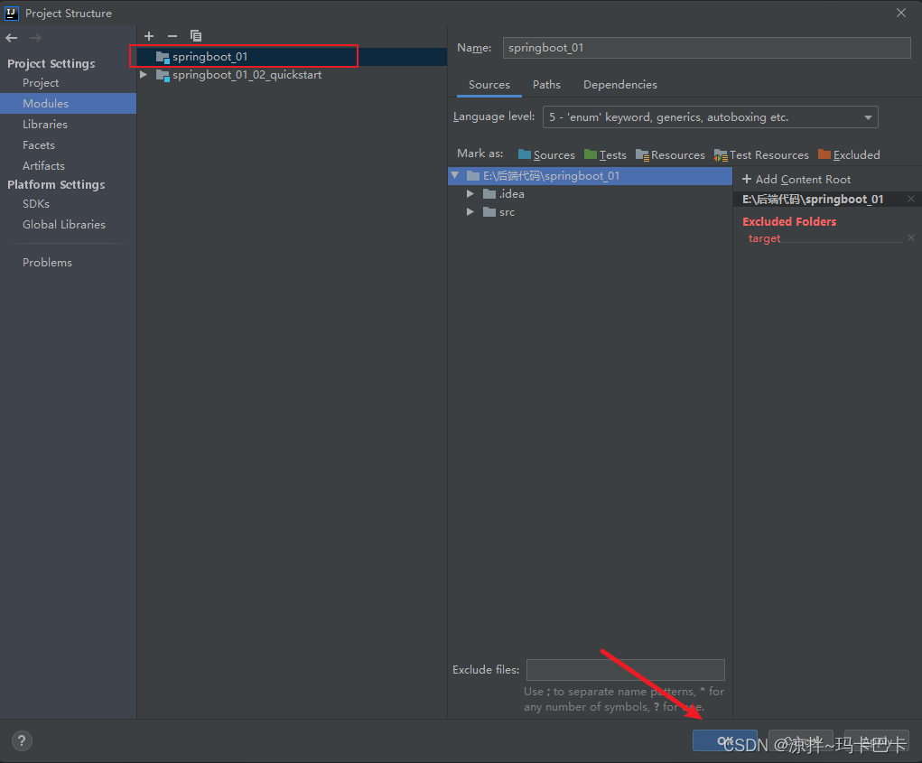
Task: Mark folder as Tests
Action: 605,154
